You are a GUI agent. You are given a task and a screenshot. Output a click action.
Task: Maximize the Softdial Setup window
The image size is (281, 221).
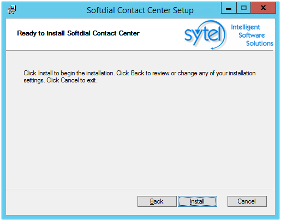pyautogui.click(x=244, y=8)
